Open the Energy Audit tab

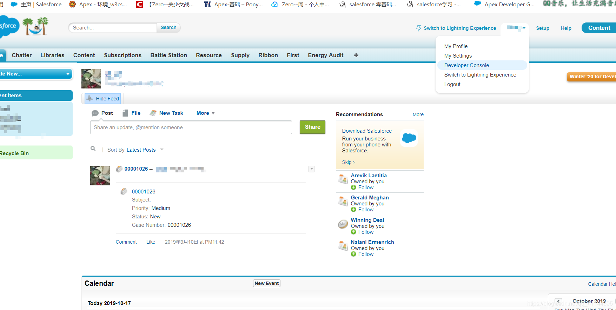[x=326, y=55]
